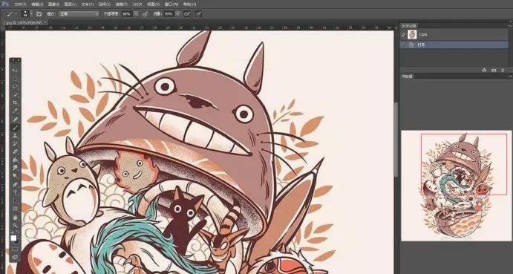Screen dimensions: 513x274
Task: Change screen mode at toolbox bottom
Action: click(15, 258)
